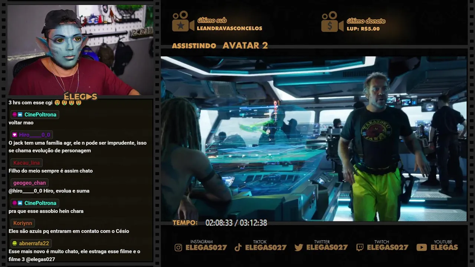This screenshot has height=267, width=475.
Task: Click the message '3 hrs com esse cgi'
Action: [45, 102]
